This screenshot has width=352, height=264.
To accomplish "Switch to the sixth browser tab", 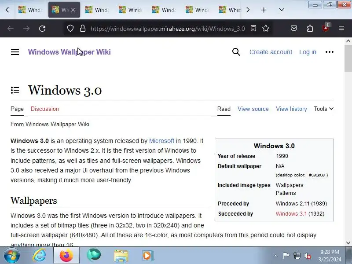I will pyautogui.click(x=198, y=10).
